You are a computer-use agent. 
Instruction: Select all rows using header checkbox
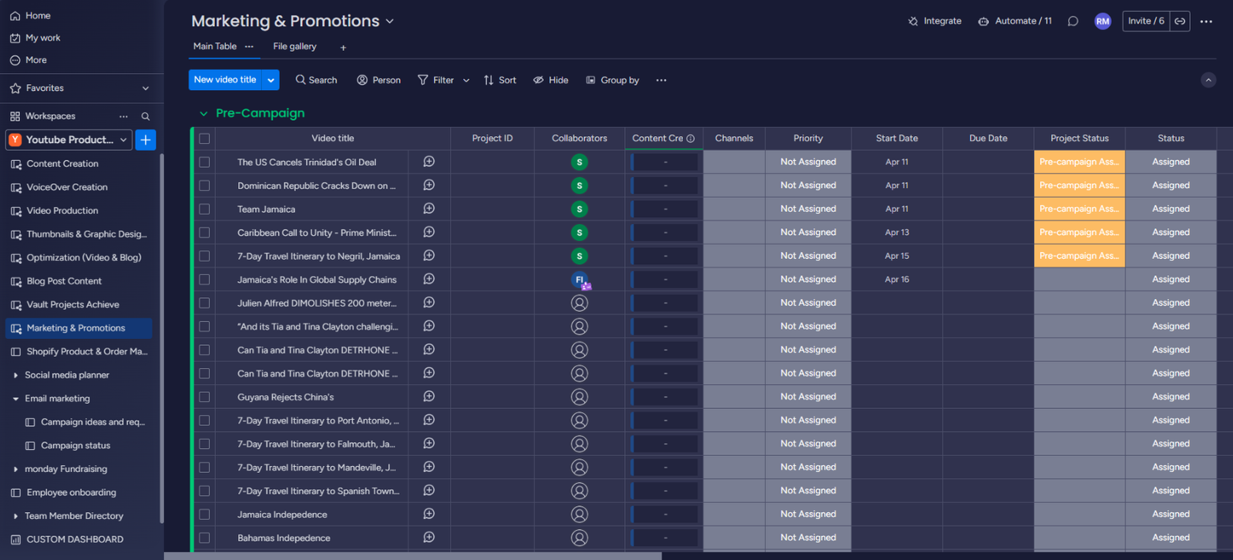pos(204,139)
